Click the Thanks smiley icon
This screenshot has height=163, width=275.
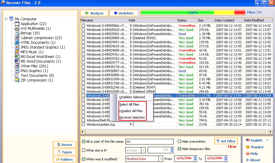248,147
